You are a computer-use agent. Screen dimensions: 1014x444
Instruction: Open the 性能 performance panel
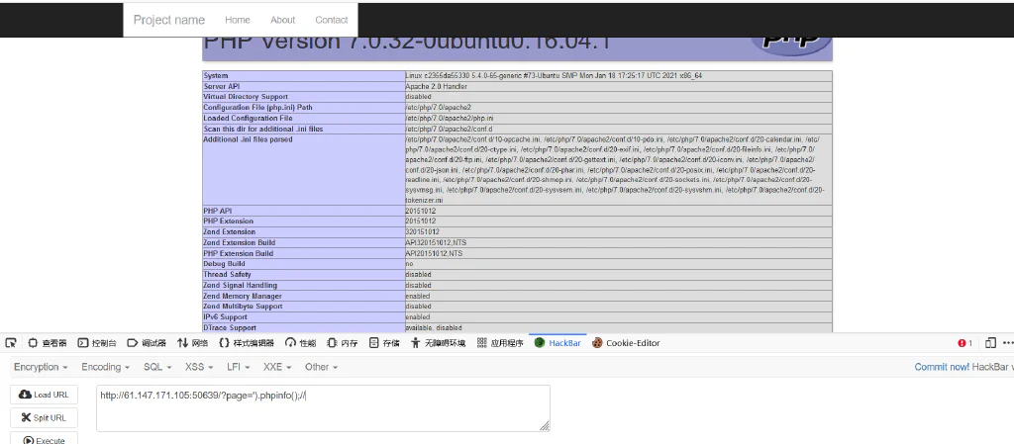301,343
